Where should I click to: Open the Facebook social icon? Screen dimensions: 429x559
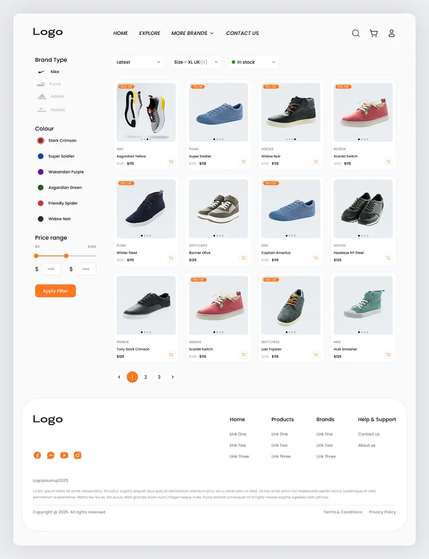click(37, 455)
